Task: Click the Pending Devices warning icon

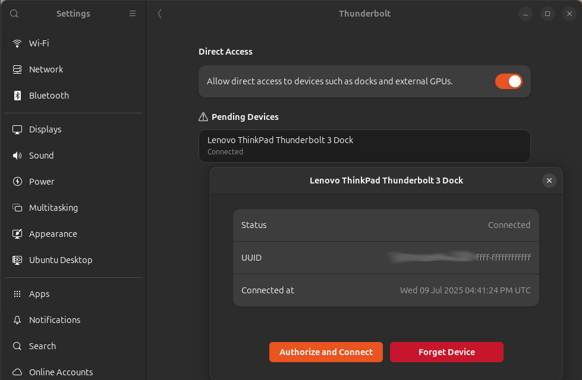Action: 203,117
